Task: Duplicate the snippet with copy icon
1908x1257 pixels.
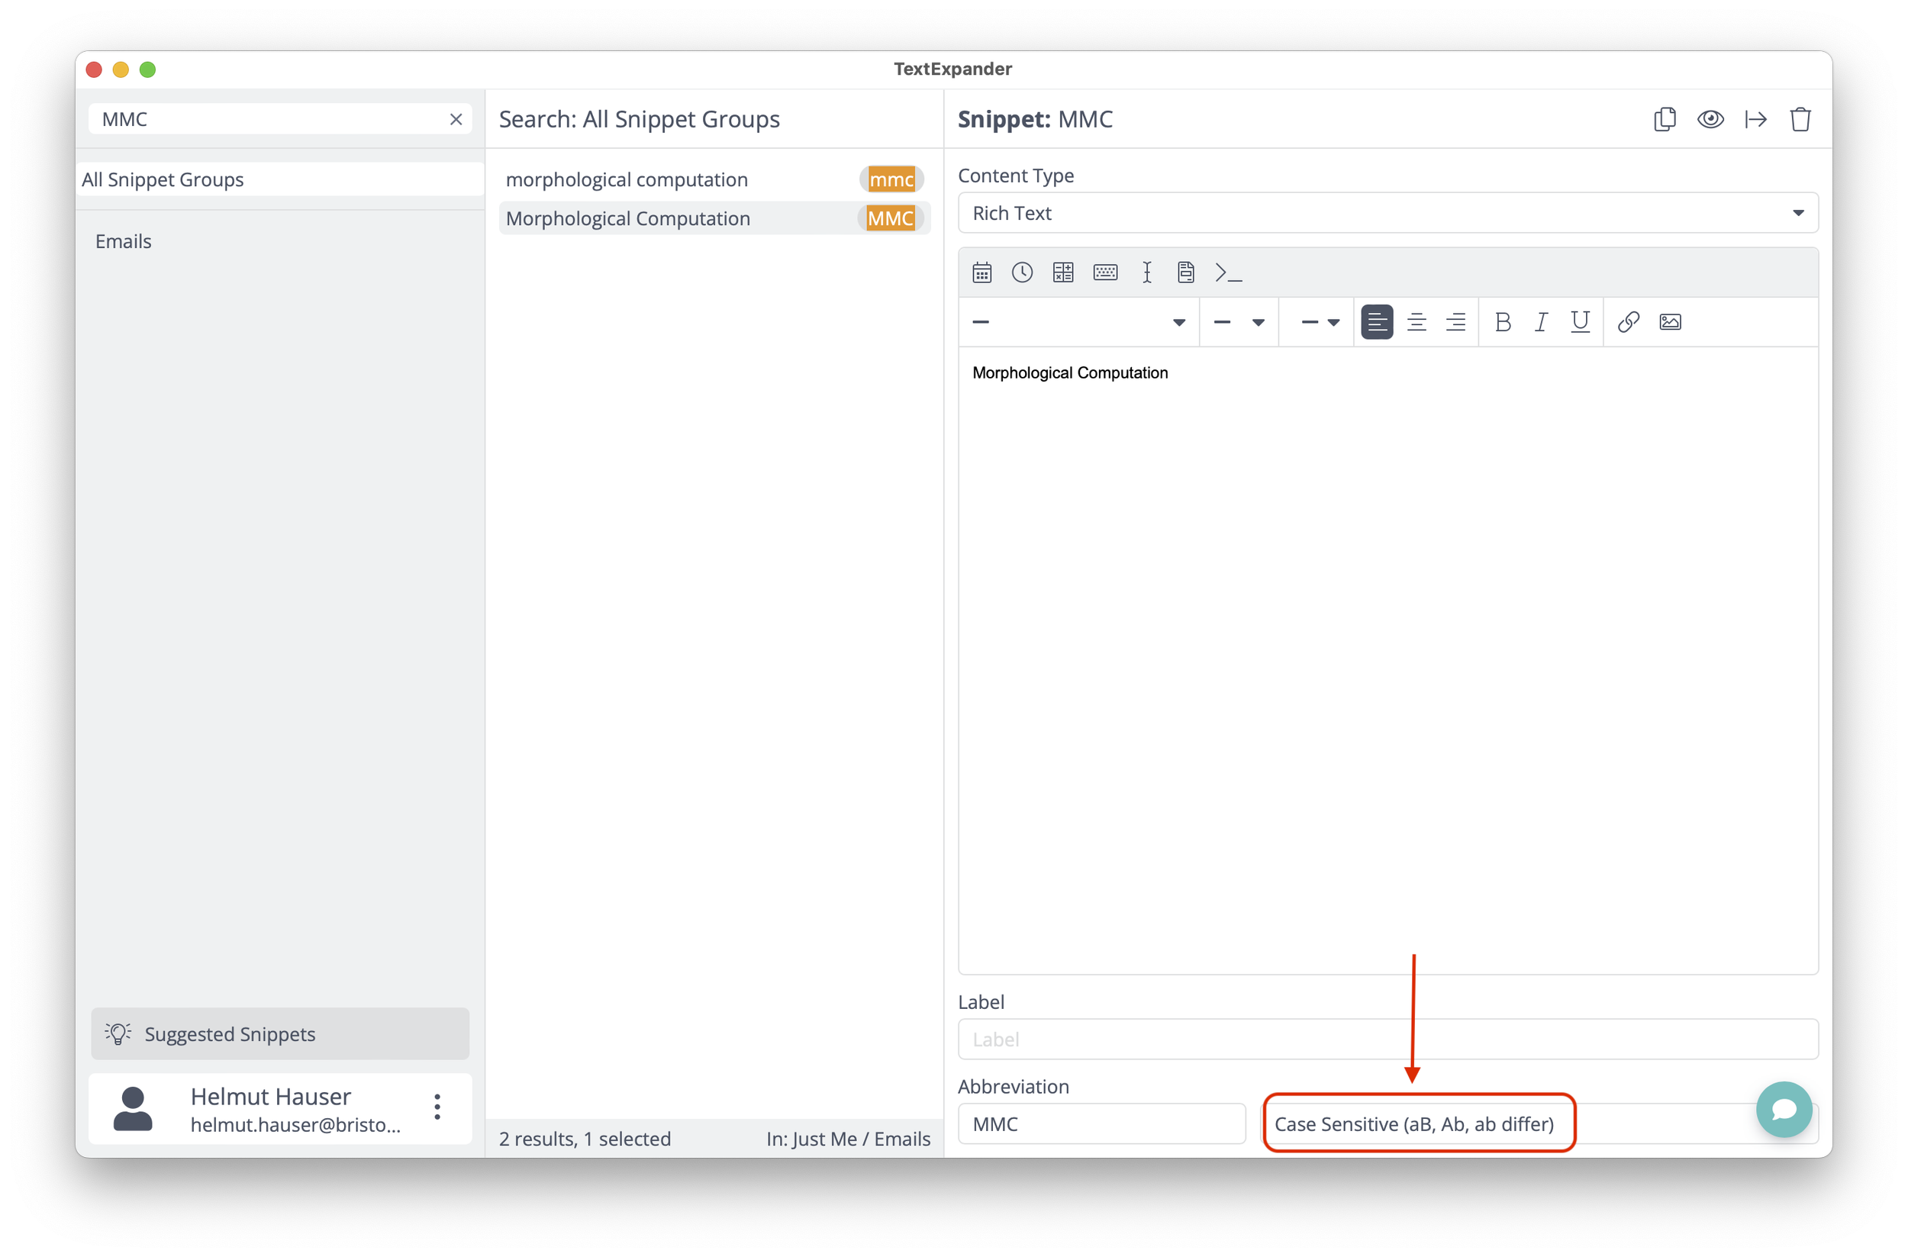Action: pos(1665,120)
